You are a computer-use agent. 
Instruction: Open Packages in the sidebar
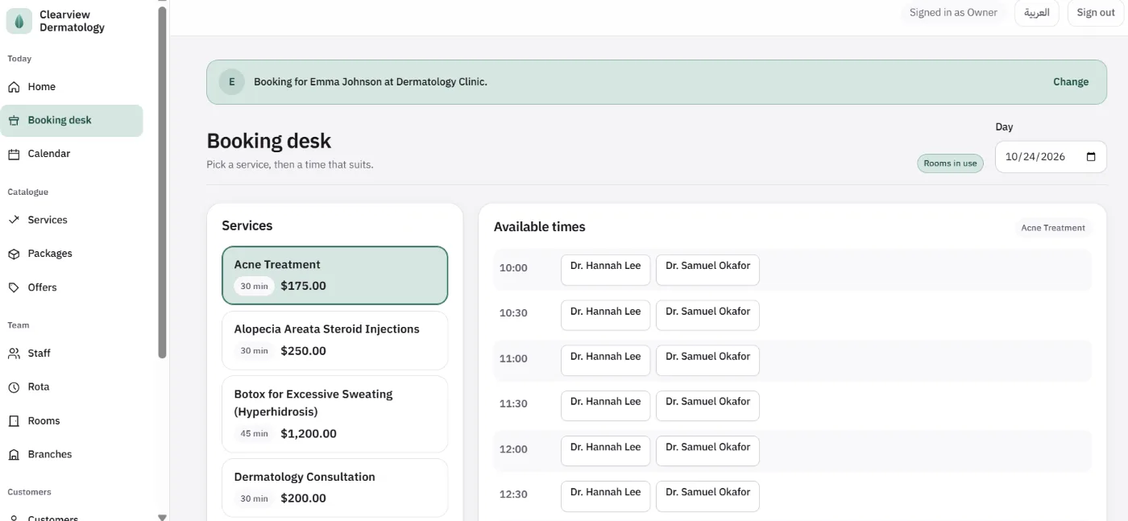pyautogui.click(x=72, y=254)
